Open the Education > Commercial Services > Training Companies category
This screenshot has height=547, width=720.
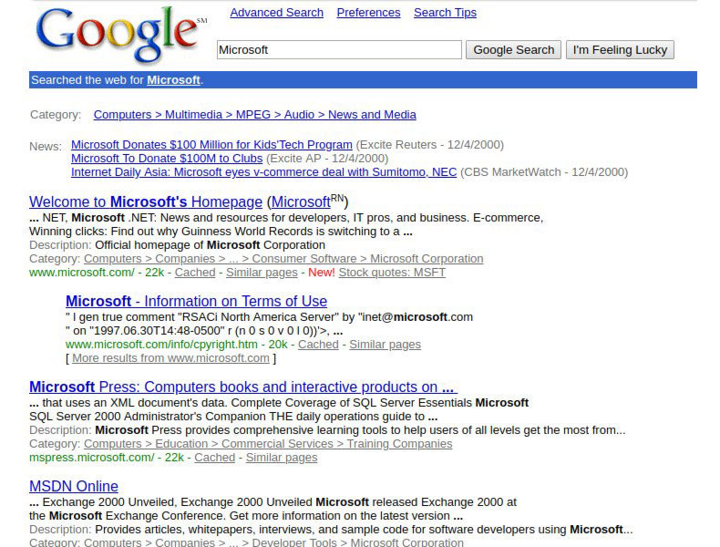coord(268,444)
